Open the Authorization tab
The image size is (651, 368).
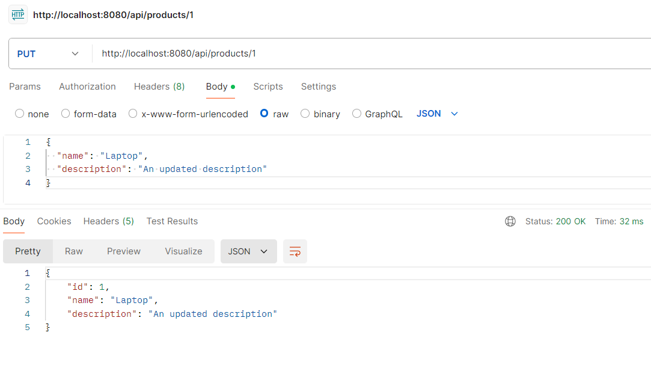tap(87, 87)
